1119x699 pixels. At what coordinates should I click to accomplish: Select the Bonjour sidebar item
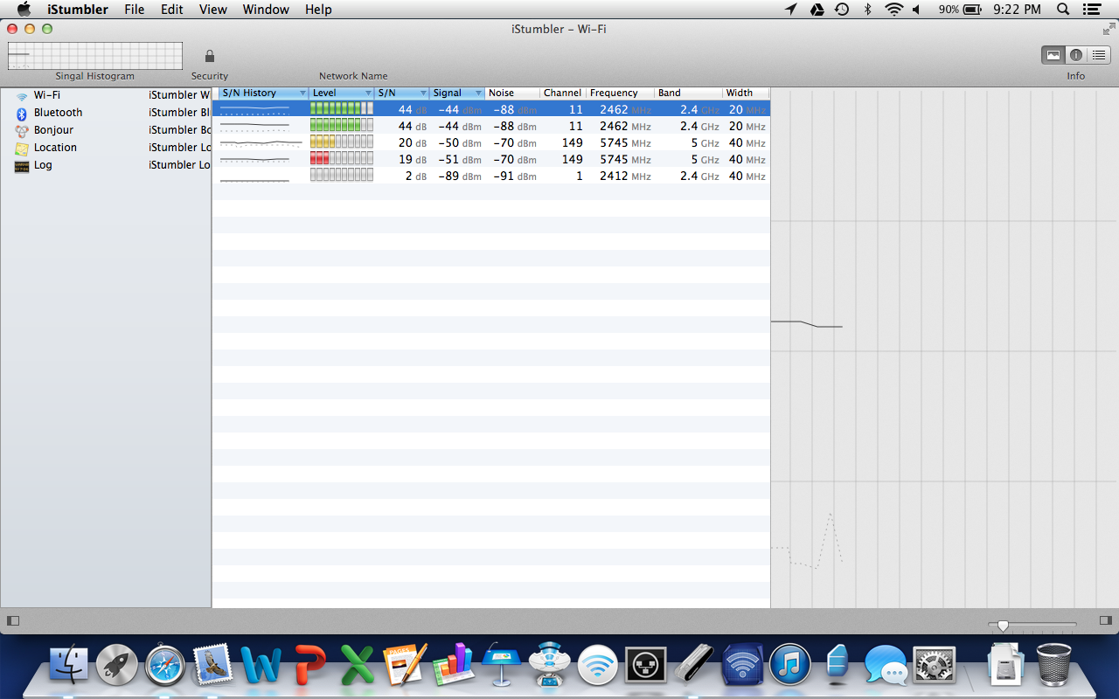click(53, 130)
